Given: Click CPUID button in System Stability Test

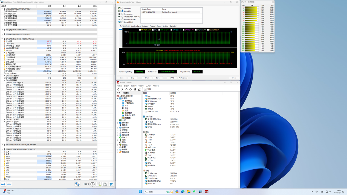Looking at the screenshot, I should pos(172,78).
